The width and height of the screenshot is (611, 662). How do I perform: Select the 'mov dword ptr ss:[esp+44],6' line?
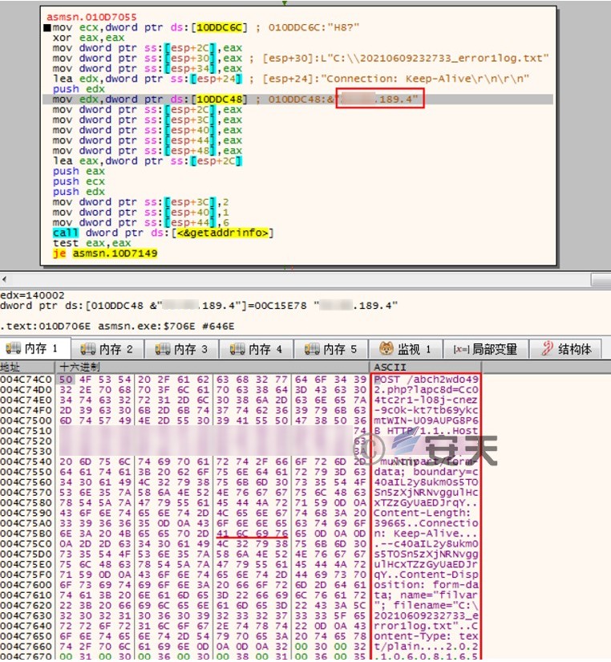141,222
